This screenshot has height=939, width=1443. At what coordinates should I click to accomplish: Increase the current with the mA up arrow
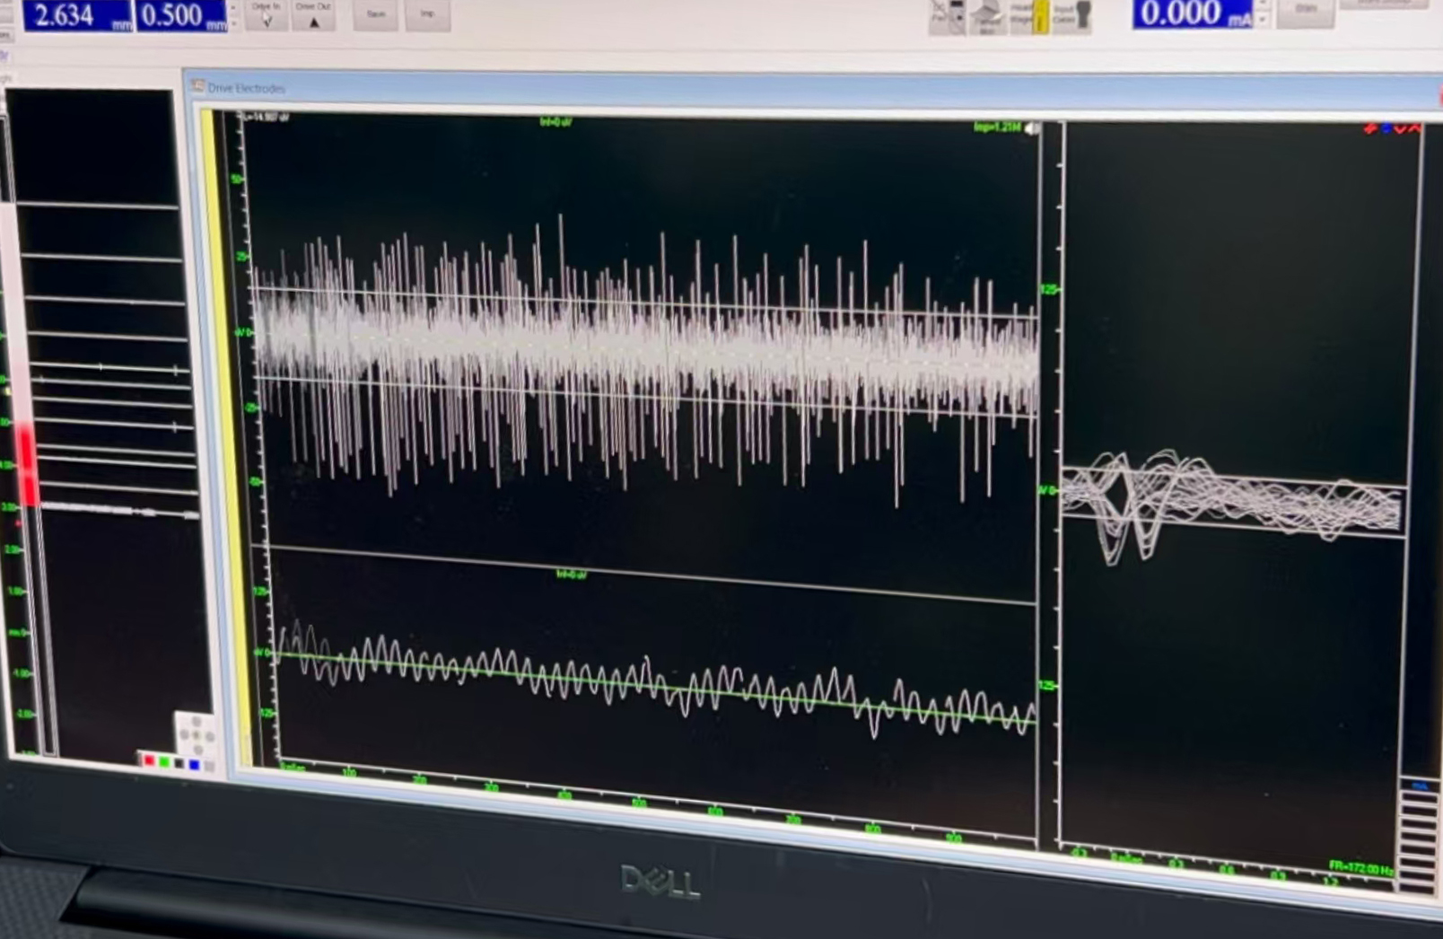coord(1263,4)
